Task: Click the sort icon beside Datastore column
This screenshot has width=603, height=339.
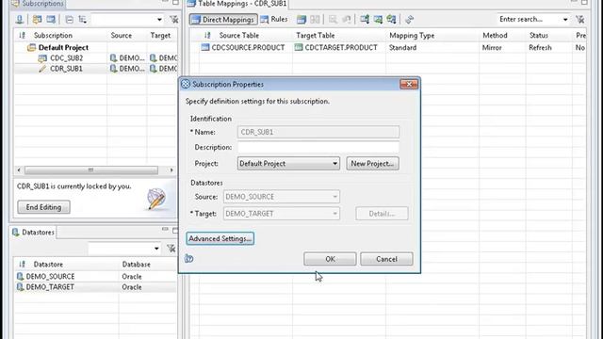Action: (x=22, y=265)
